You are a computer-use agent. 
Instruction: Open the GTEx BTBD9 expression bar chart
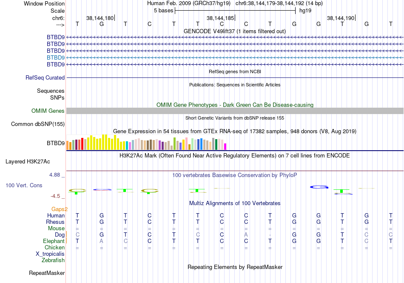tap(146, 142)
